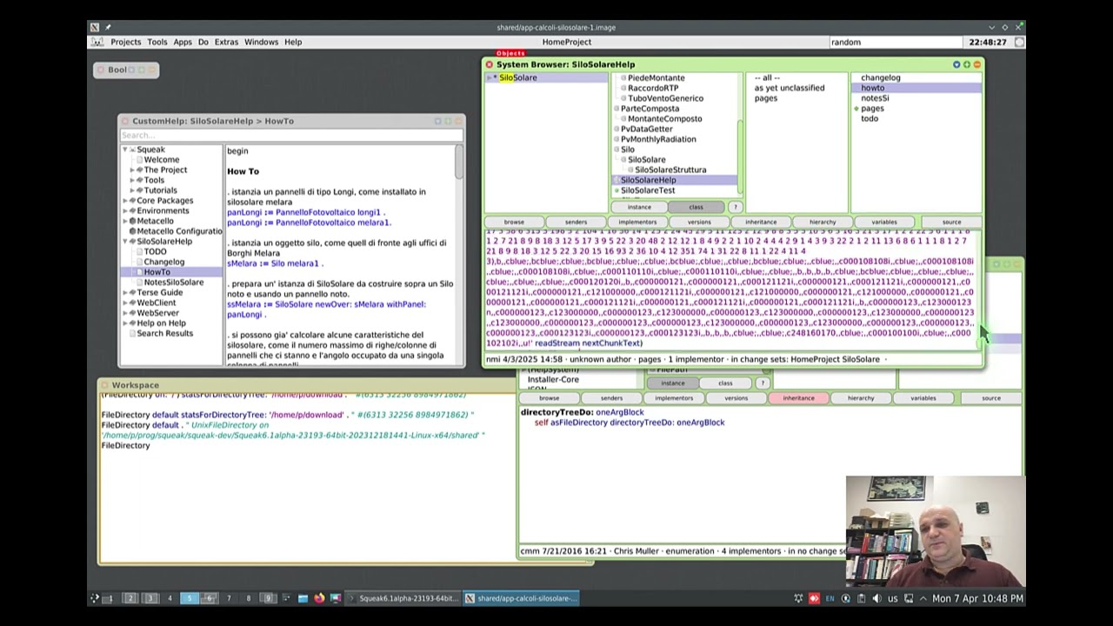Select the ParteComposta class
Viewport: 1113px width, 626px height.
point(650,109)
